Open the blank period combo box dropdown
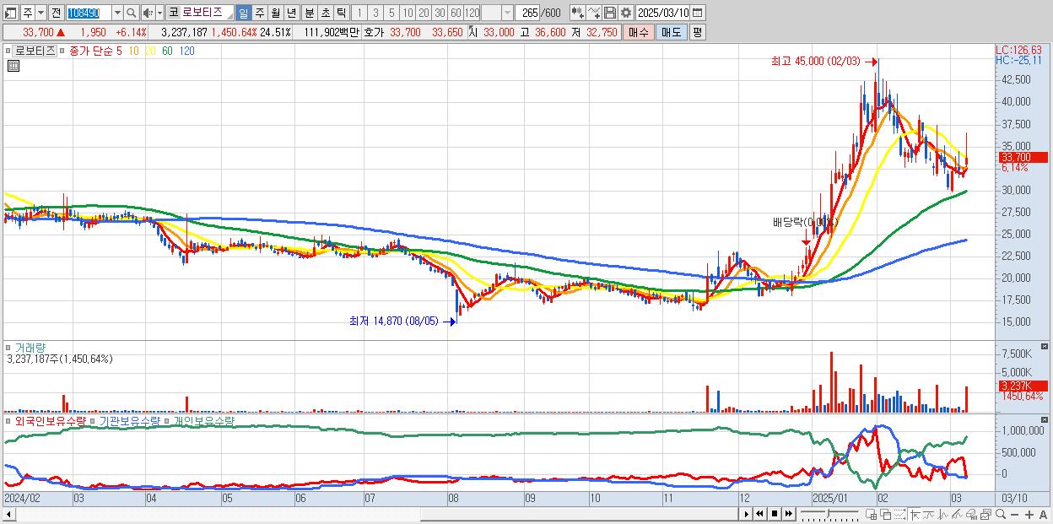The image size is (1053, 524). pyautogui.click(x=507, y=13)
